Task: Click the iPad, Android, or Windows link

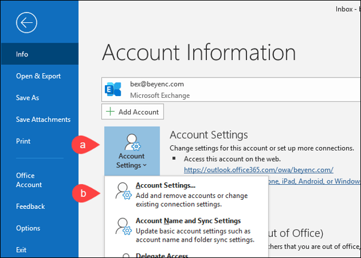Action: point(314,181)
